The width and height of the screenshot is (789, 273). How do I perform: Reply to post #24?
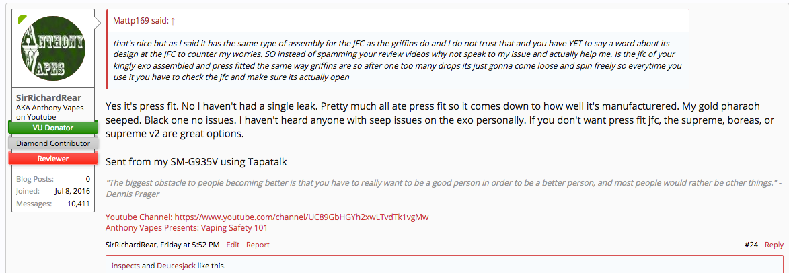774,245
